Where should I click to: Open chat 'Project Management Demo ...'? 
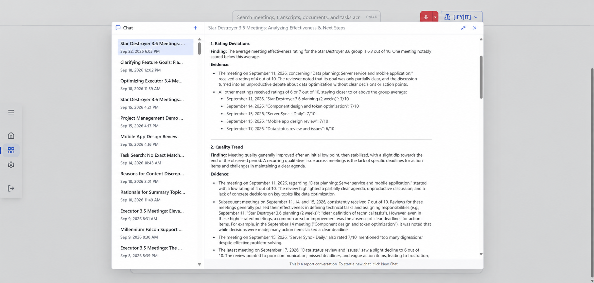155,122
